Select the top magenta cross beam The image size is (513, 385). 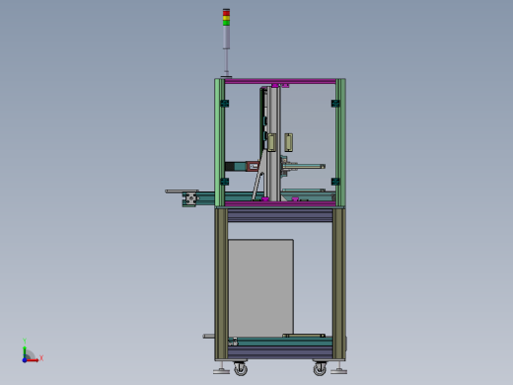[280, 81]
